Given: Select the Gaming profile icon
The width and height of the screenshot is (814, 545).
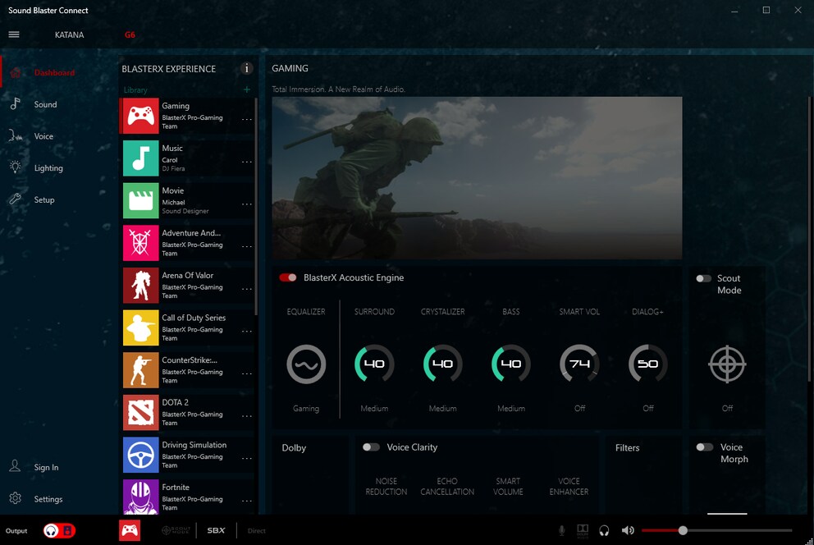Looking at the screenshot, I should [x=140, y=117].
